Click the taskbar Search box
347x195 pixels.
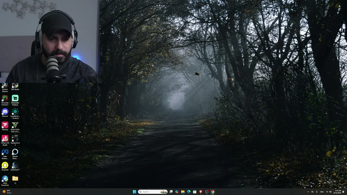153,192
